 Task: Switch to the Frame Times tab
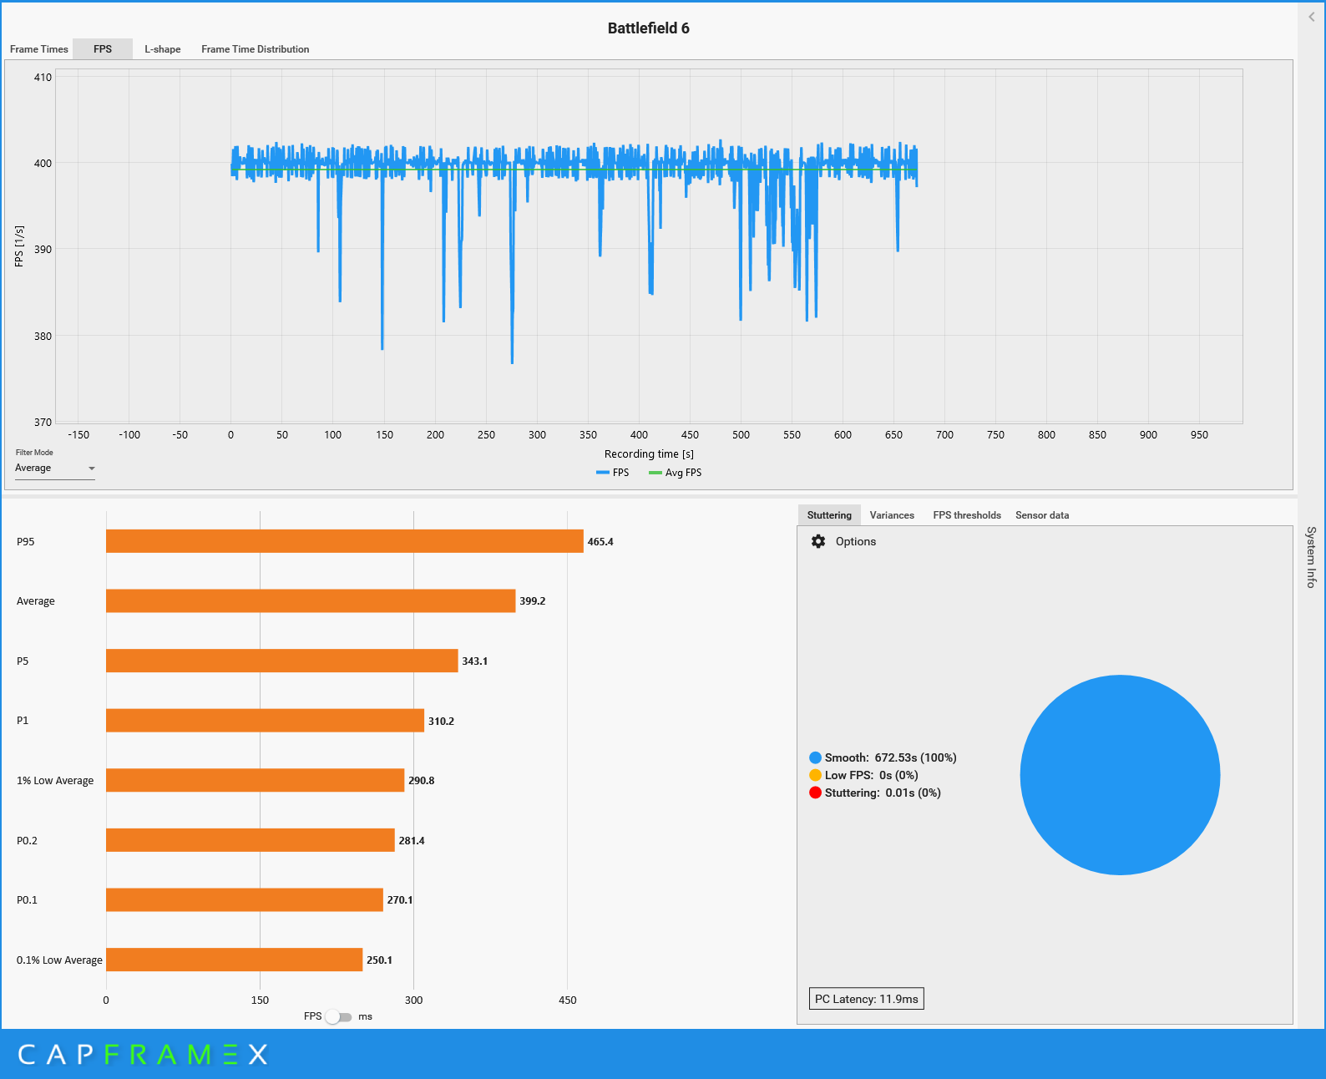(39, 49)
